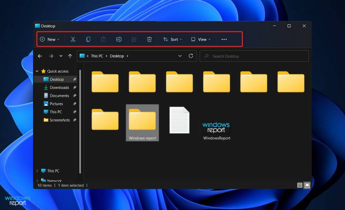Viewport: 345px width, 210px height.
Task: Rename the selected item via the Rename icon
Action: point(119,39)
